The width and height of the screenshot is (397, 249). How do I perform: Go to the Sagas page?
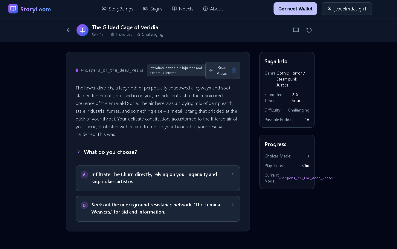[x=152, y=9]
